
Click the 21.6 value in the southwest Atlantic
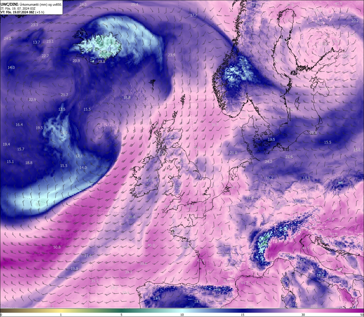pos(88,256)
